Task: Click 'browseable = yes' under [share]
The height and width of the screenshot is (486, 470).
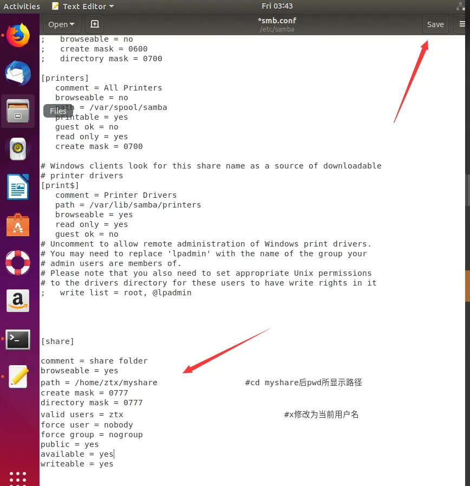Action: (80, 371)
